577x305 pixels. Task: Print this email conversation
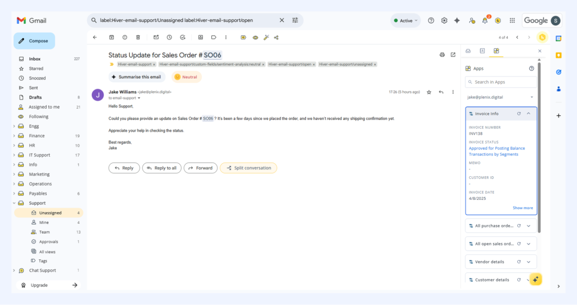(442, 55)
